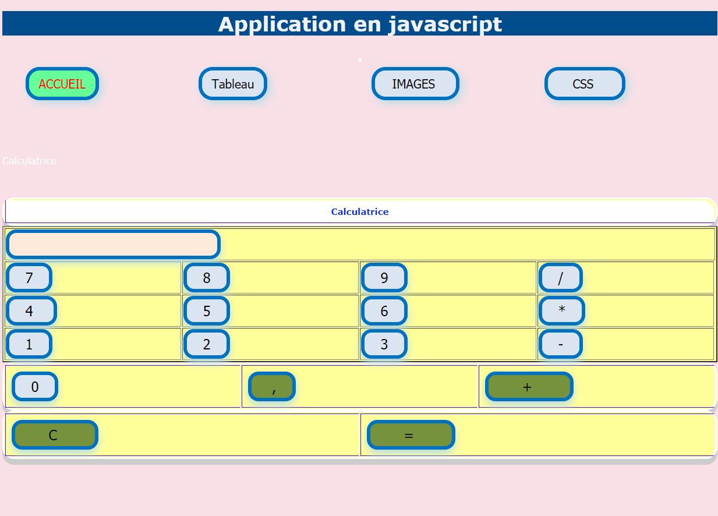Viewport: 718px width, 516px height.
Task: Select the division operator key
Action: click(x=560, y=278)
